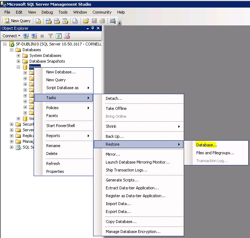This screenshot has width=250, height=238.
Task: Collapse the Databases folder node
Action: click(11, 50)
